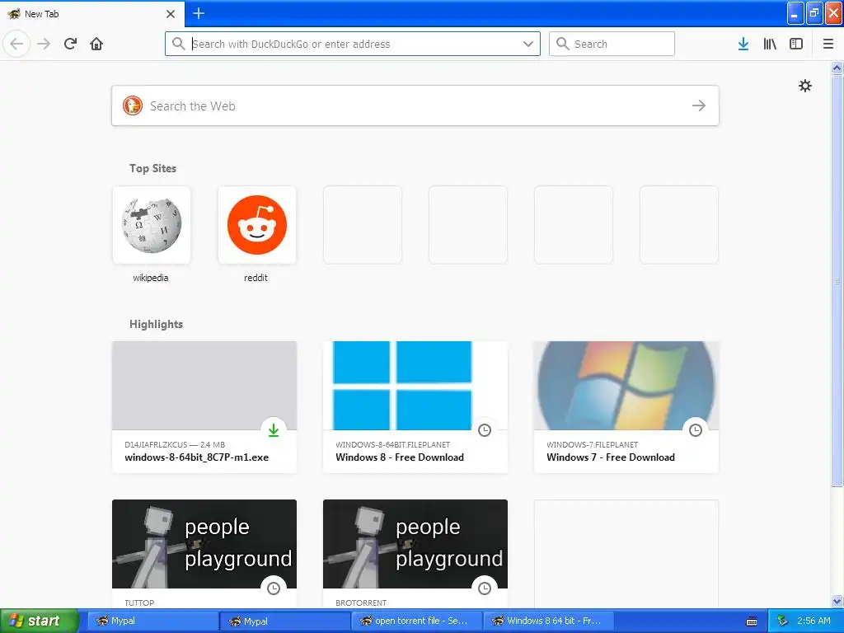Image resolution: width=844 pixels, height=633 pixels.
Task: Open BROTORRENT people playground highlight
Action: (x=415, y=554)
